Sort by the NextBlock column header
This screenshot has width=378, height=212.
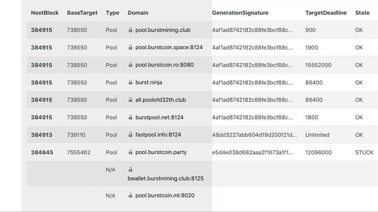[45, 13]
